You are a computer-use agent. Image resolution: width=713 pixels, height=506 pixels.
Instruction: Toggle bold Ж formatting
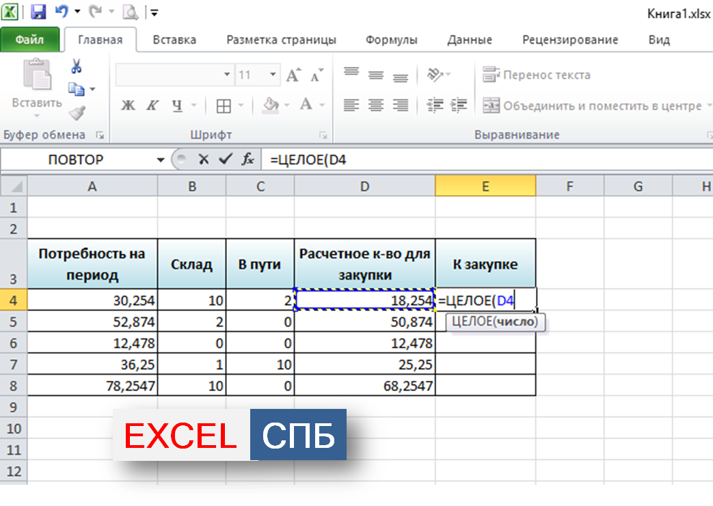[128, 105]
